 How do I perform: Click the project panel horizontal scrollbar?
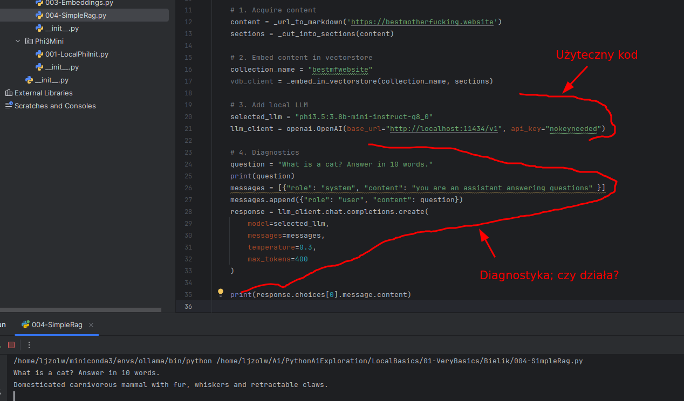[81, 310]
